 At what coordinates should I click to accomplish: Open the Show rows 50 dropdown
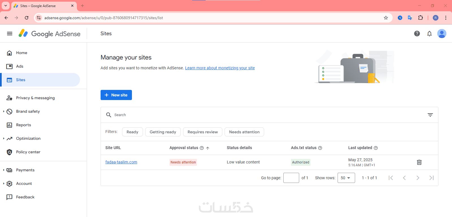pyautogui.click(x=346, y=178)
